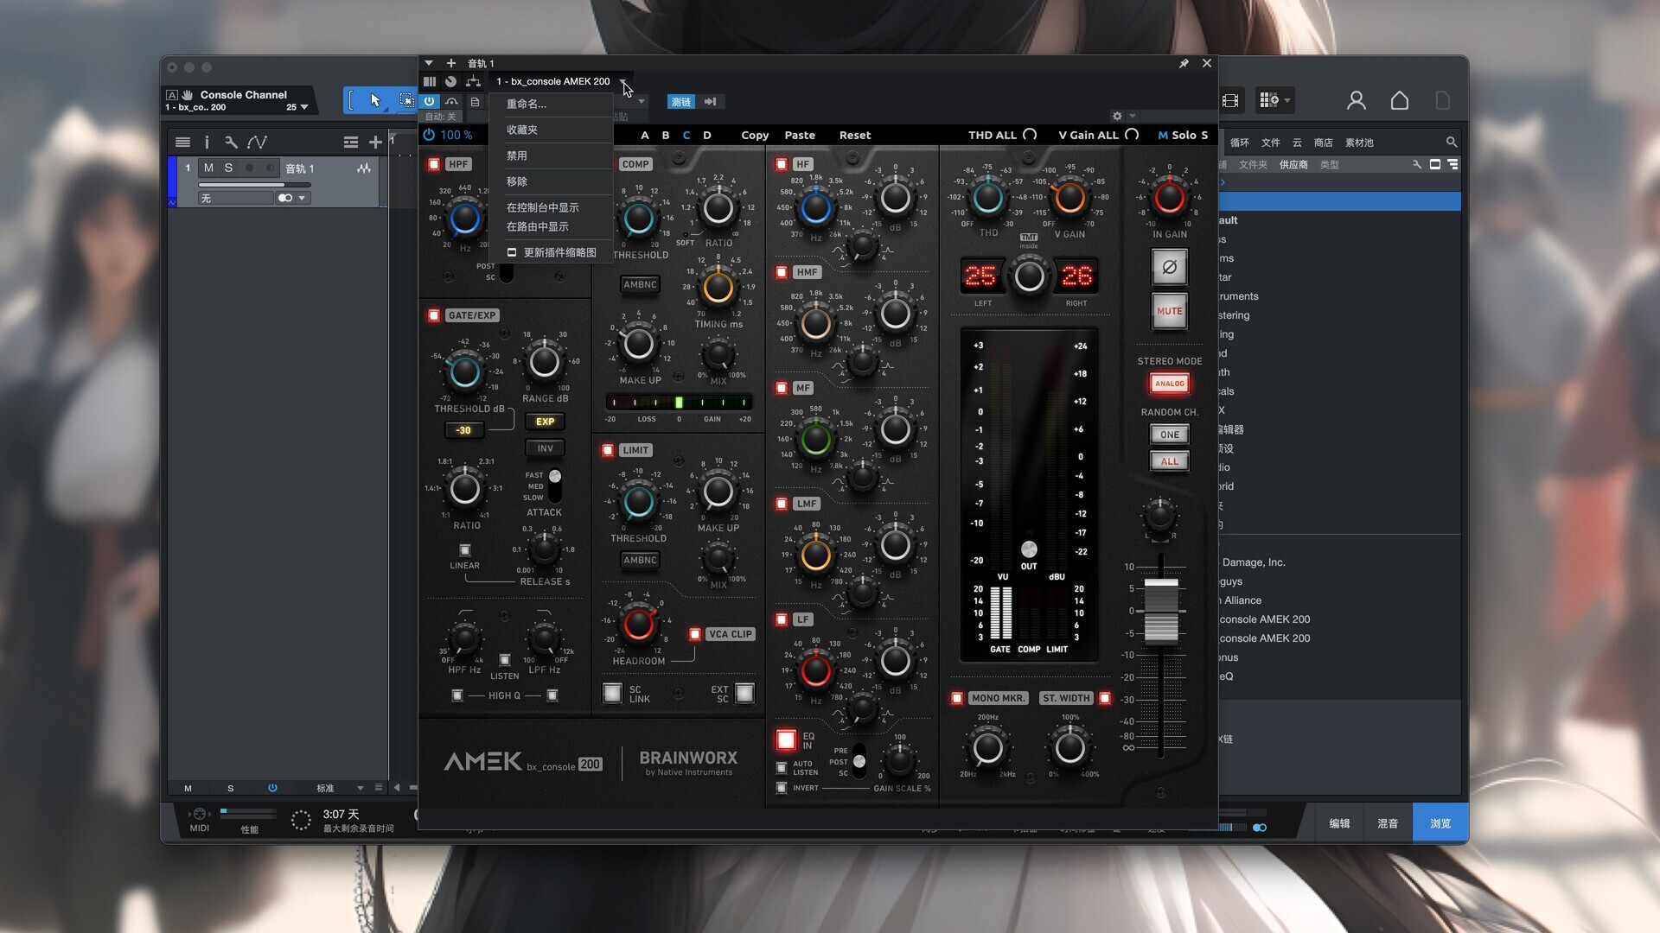Select 在路由中显示 menu item
The image size is (1660, 933).
tap(551, 226)
